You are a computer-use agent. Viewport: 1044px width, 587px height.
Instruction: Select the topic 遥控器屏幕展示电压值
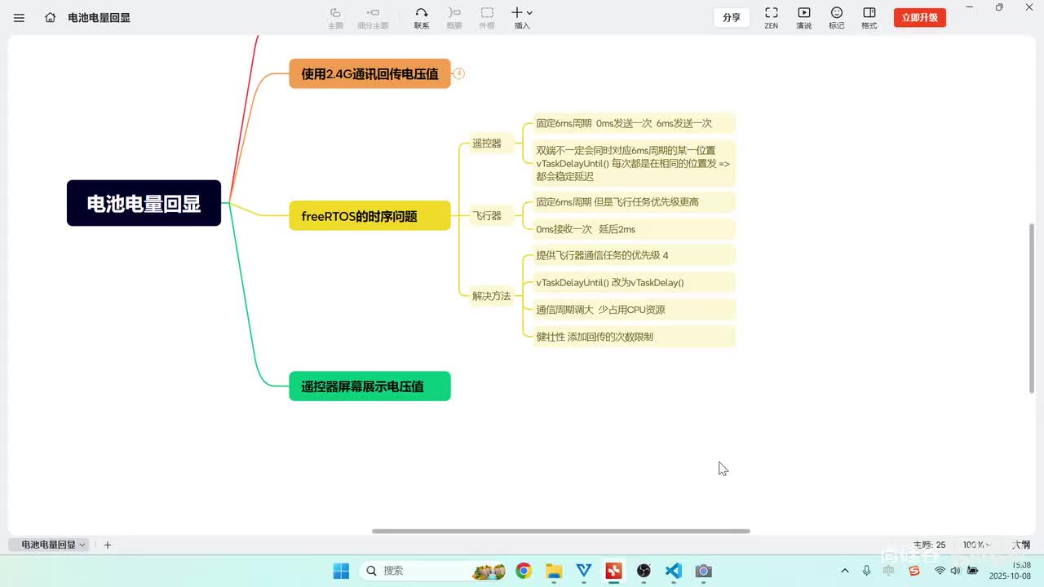point(369,386)
